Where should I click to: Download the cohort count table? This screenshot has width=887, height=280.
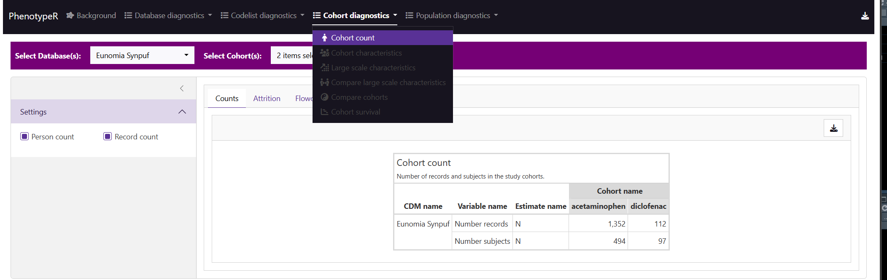coord(833,128)
